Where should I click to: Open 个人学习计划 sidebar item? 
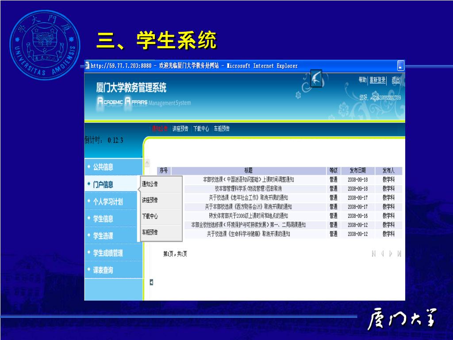(x=108, y=201)
